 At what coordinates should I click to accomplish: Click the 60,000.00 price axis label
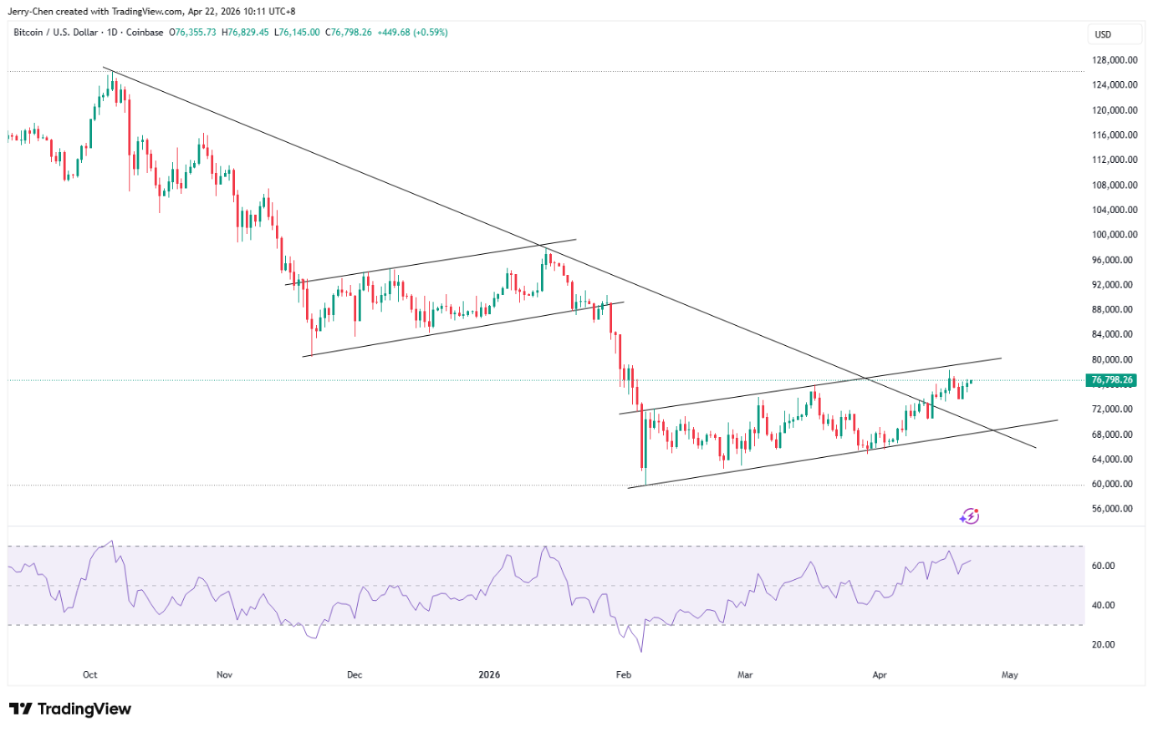point(1114,484)
